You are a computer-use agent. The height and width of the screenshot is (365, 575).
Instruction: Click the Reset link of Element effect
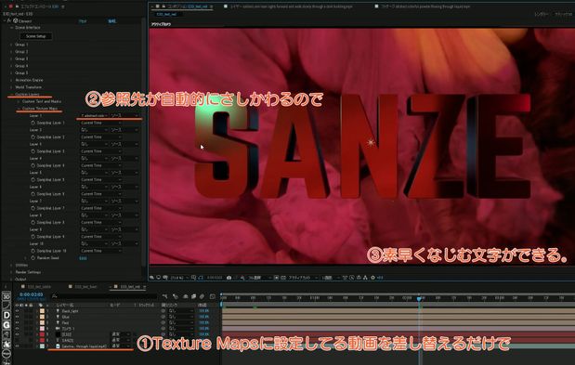coord(83,21)
